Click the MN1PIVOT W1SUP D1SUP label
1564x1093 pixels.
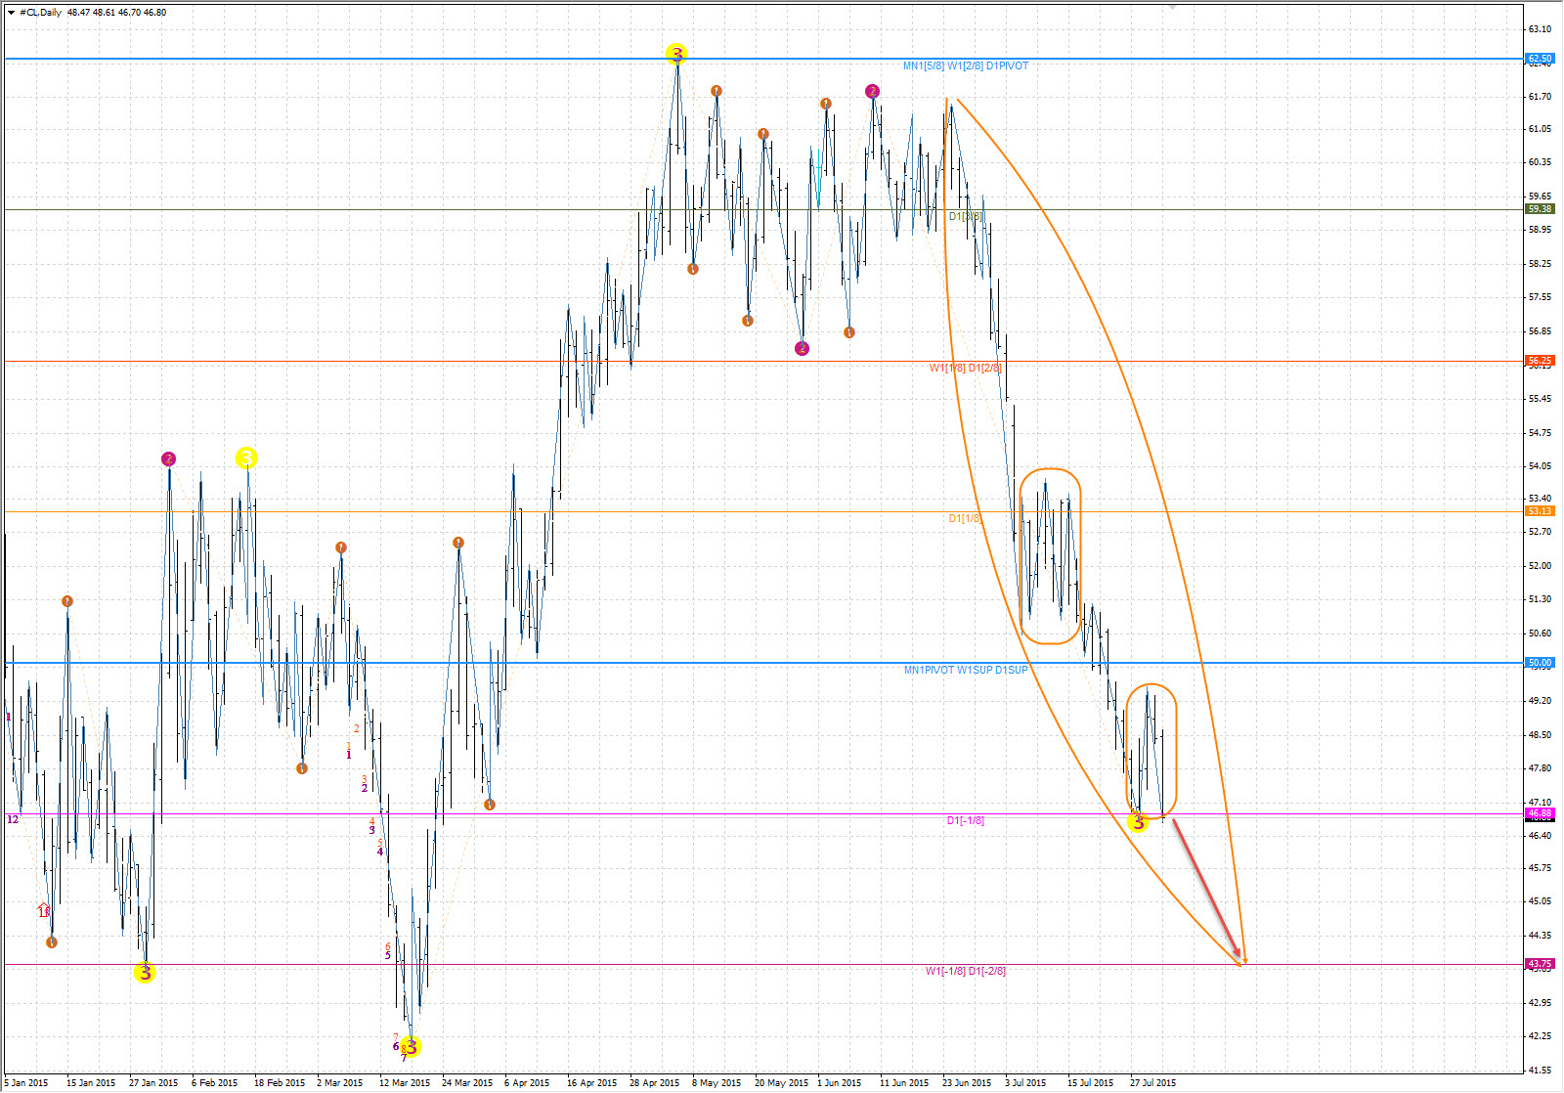coord(965,671)
